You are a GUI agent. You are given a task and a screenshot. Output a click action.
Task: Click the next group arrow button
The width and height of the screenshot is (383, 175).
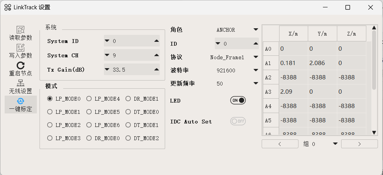359,144
